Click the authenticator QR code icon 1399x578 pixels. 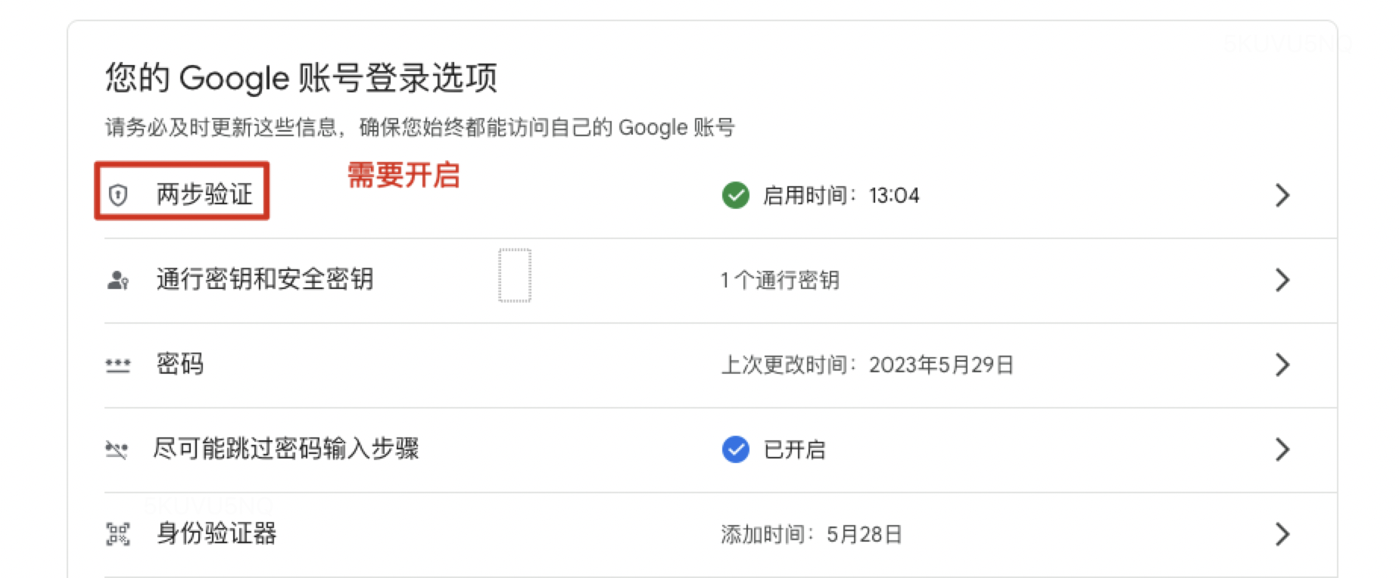click(117, 535)
